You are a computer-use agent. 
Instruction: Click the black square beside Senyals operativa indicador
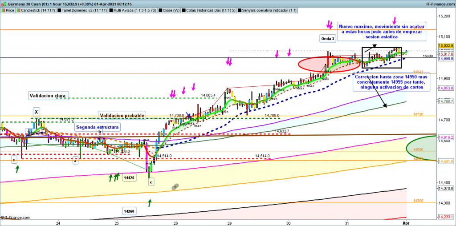pyautogui.click(x=239, y=9)
